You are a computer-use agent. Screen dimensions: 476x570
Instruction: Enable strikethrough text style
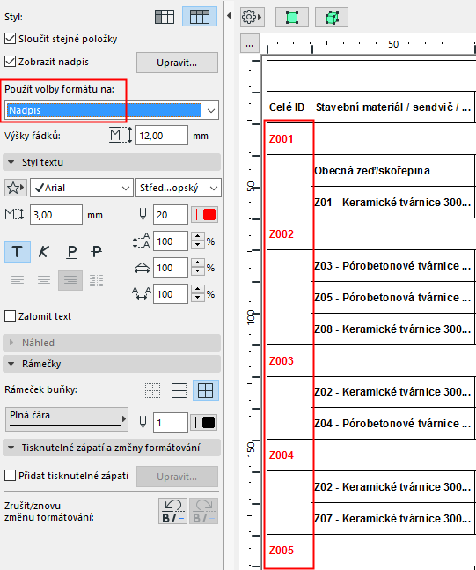[96, 252]
